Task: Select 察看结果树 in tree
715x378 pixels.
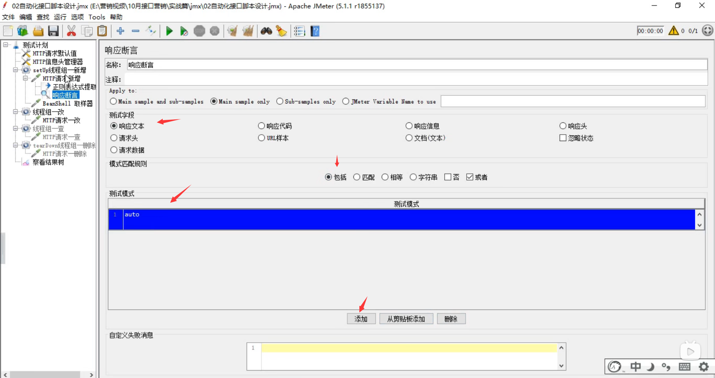Action: point(48,162)
